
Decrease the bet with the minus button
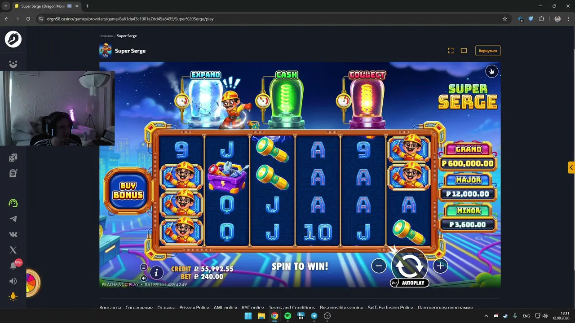coord(379,266)
